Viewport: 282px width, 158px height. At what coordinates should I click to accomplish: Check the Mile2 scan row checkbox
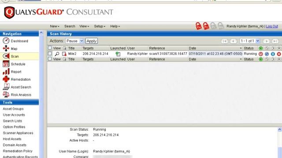point(50,54)
